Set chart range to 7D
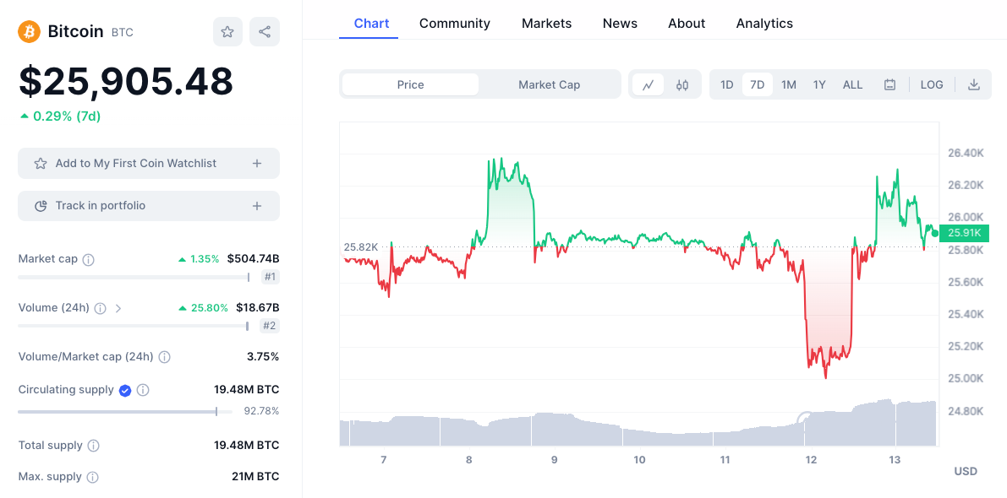The image size is (1007, 498). (x=758, y=84)
